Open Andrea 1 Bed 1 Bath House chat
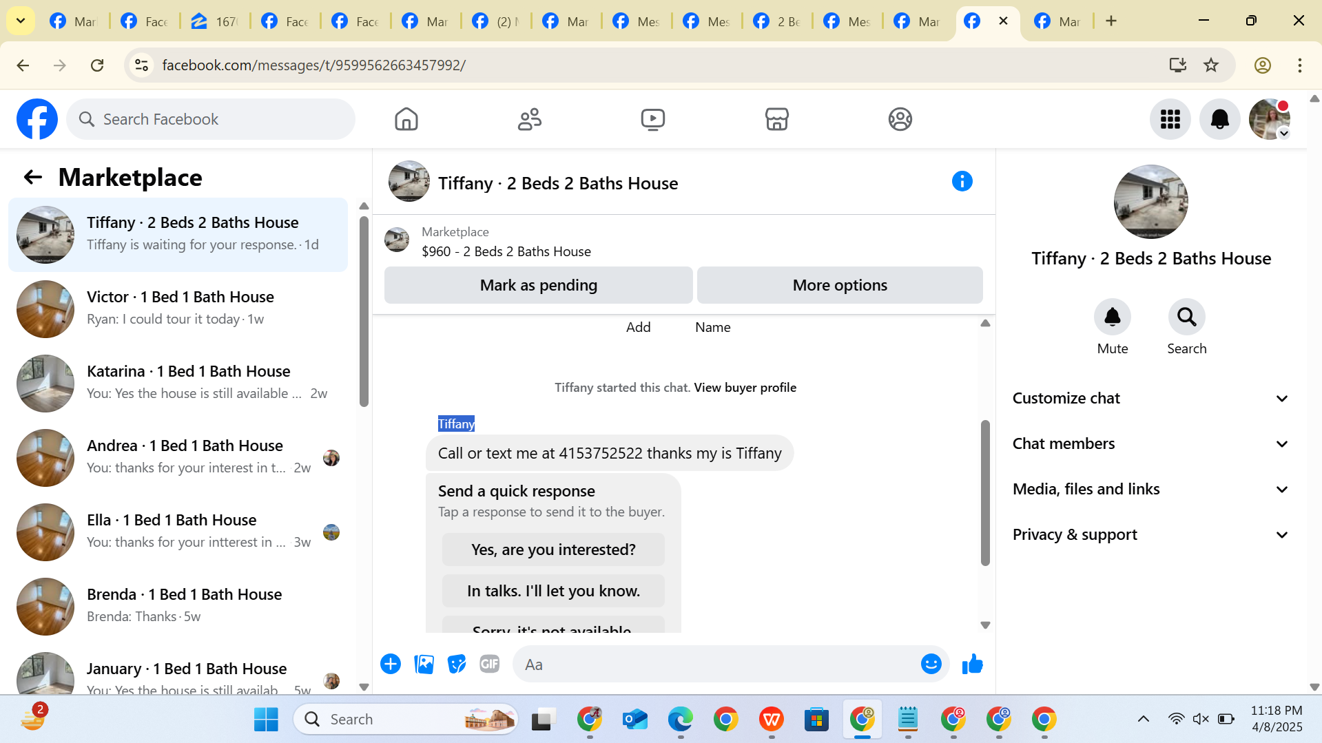Image resolution: width=1322 pixels, height=743 pixels. point(178,457)
